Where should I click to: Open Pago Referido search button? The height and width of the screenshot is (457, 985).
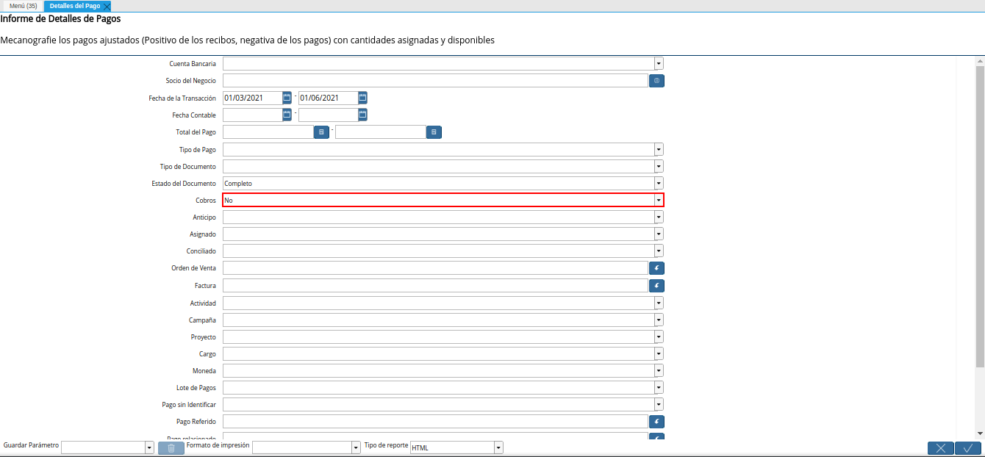(x=656, y=422)
